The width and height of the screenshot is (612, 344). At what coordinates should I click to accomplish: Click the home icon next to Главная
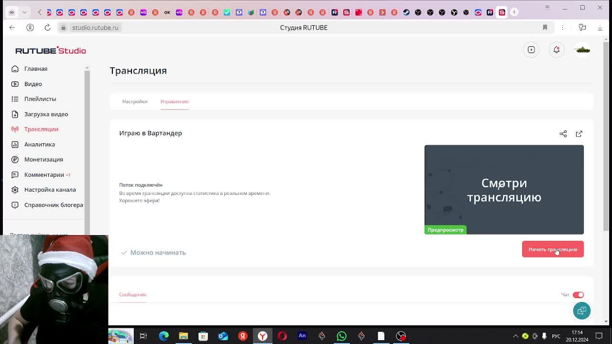[15, 69]
